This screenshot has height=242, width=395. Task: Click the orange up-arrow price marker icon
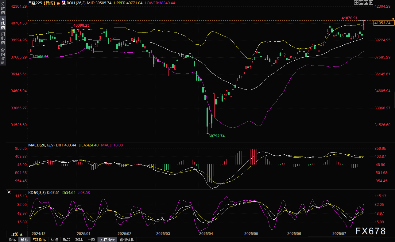click(x=393, y=20)
